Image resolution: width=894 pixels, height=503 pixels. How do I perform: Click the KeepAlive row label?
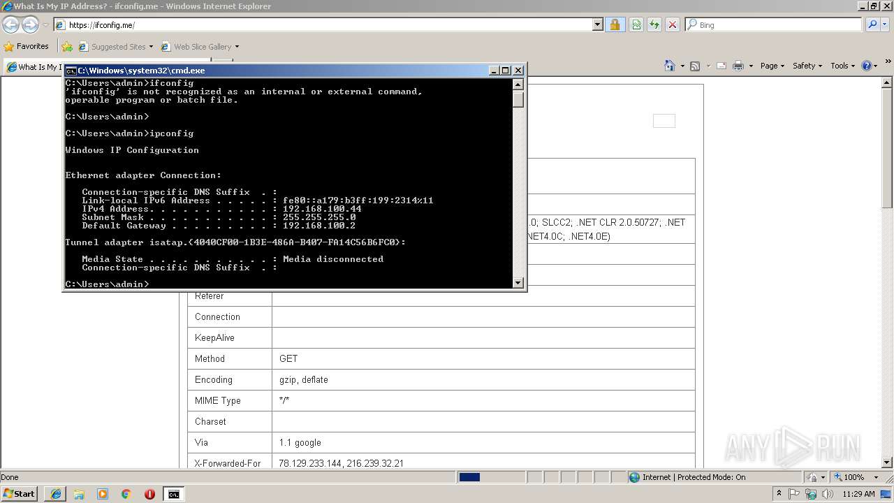215,338
